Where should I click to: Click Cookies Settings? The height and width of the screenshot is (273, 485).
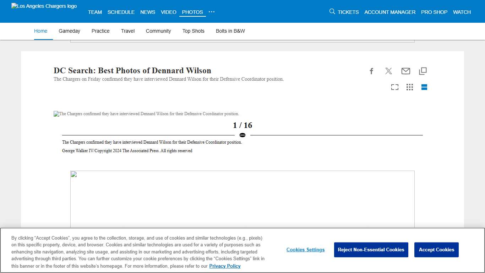coord(305,250)
